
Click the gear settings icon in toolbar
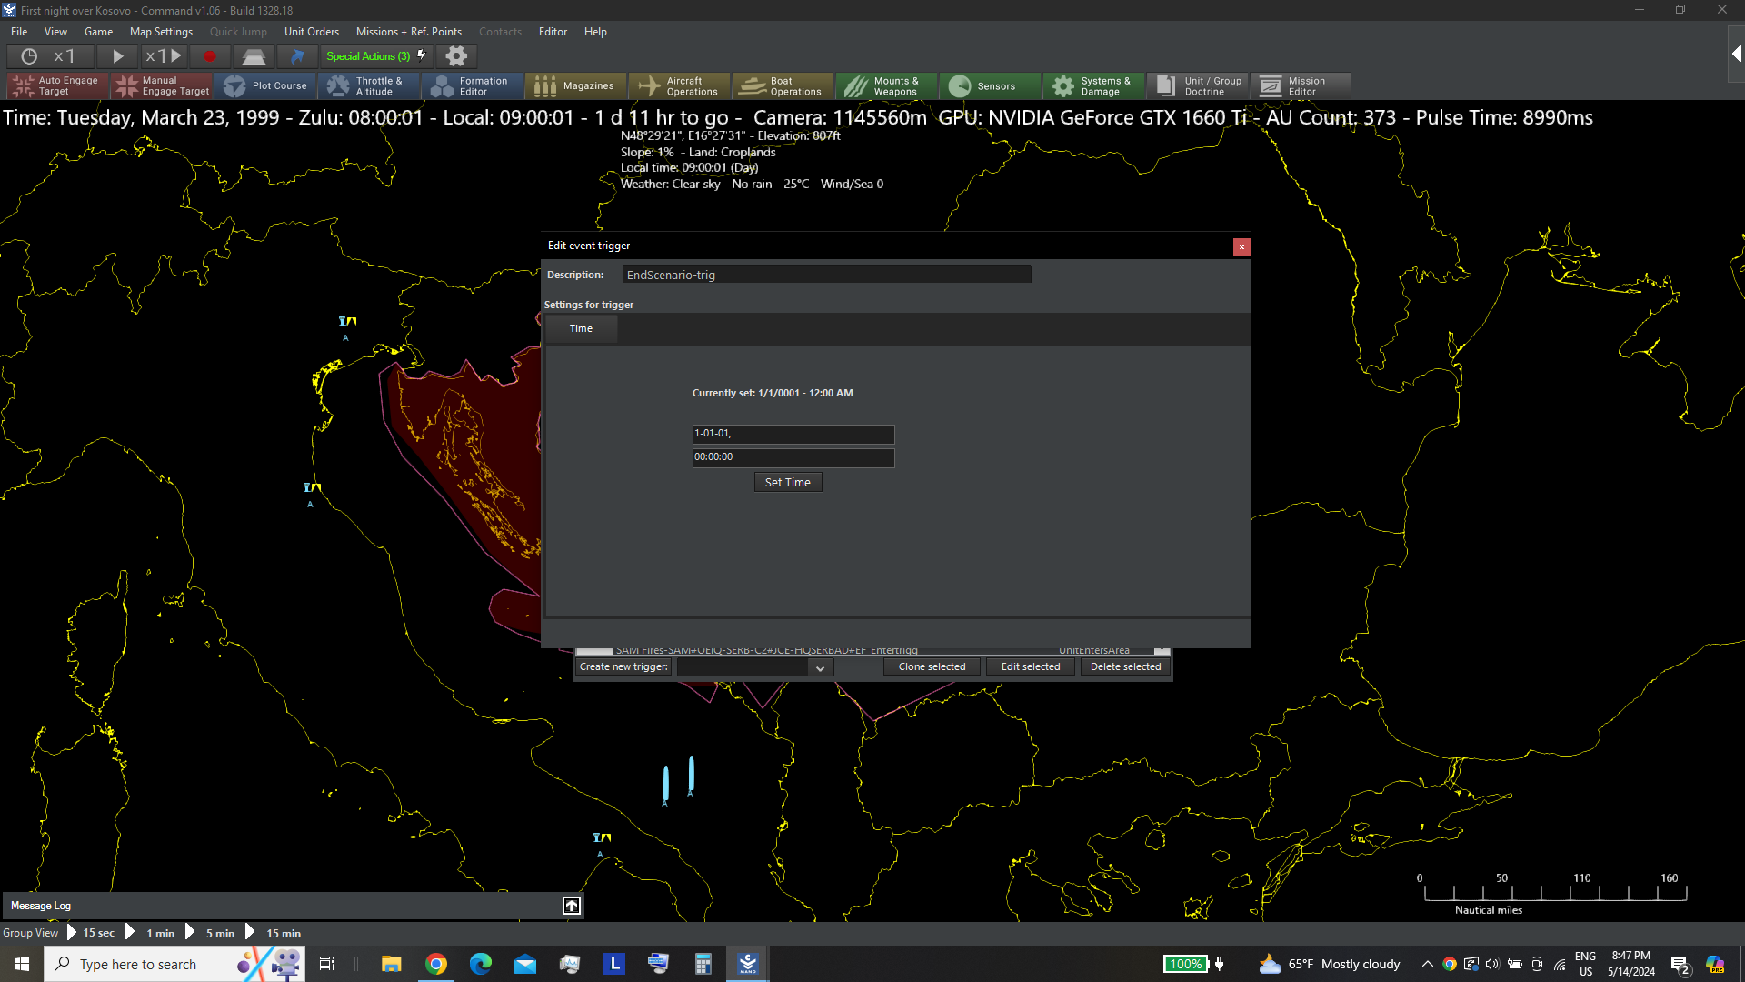click(456, 56)
